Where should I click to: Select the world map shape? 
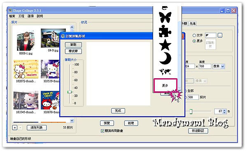165,72
